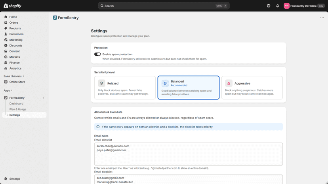Click the Recommended label under Balanced
The width and height of the screenshot is (328, 184).
(x=179, y=85)
